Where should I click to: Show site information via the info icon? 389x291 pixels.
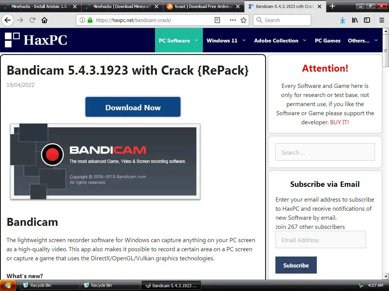82,20
